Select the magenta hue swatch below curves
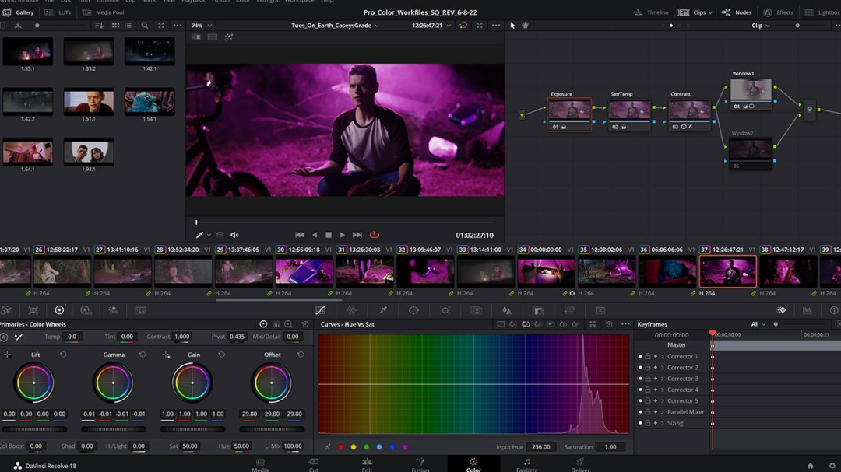The width and height of the screenshot is (841, 472). coord(405,447)
